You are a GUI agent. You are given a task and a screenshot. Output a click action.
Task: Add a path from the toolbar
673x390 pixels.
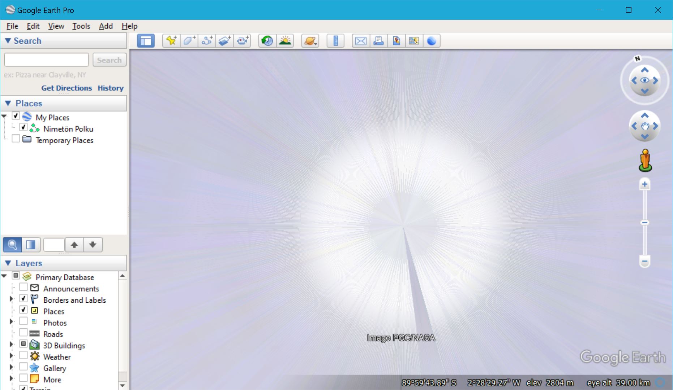[207, 41]
